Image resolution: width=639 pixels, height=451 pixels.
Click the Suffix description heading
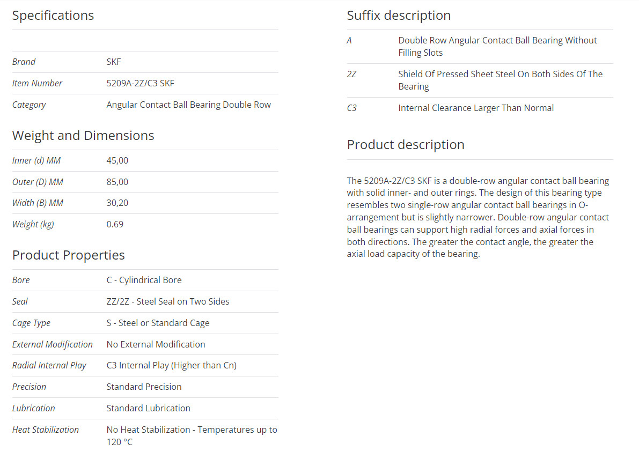pyautogui.click(x=399, y=16)
